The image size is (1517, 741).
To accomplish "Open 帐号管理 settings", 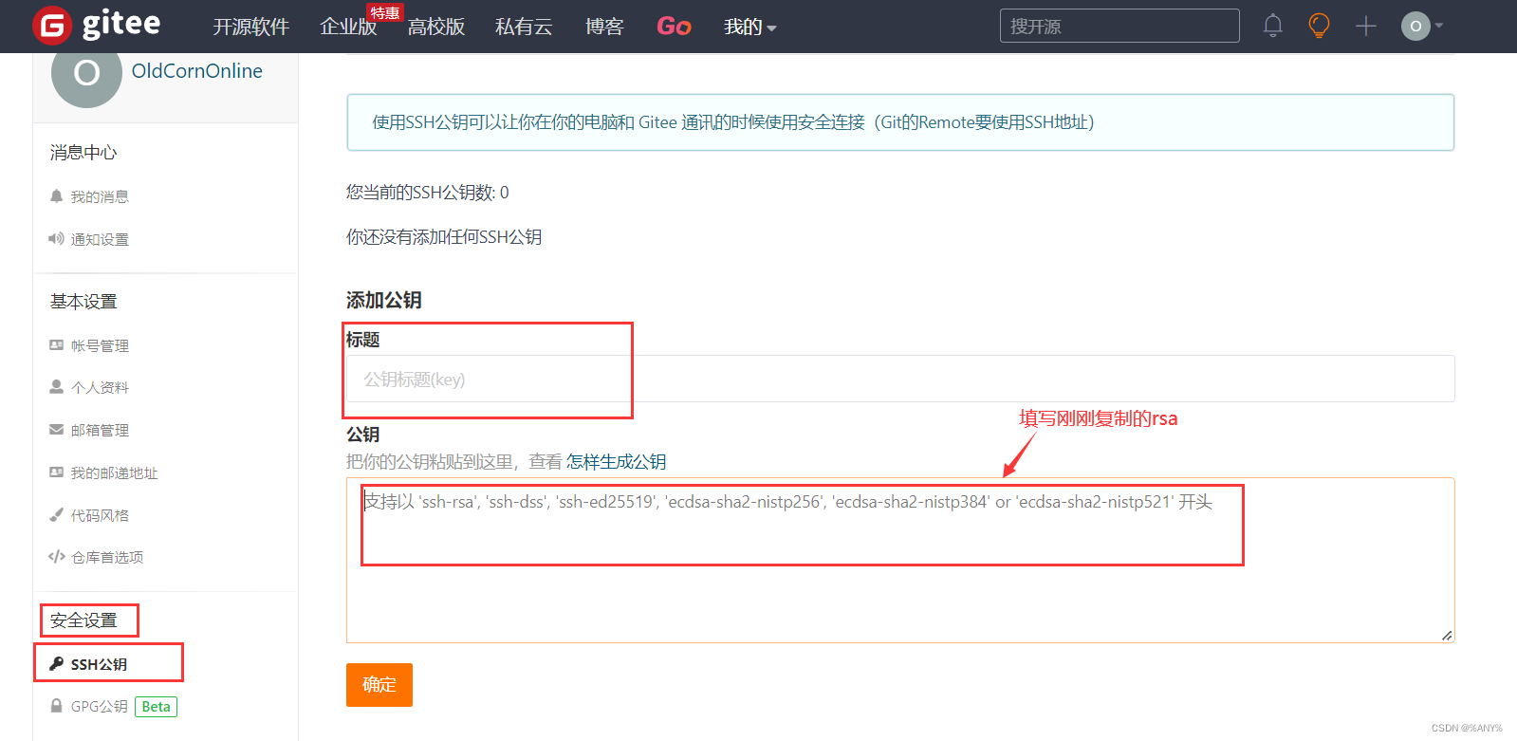I will (100, 345).
